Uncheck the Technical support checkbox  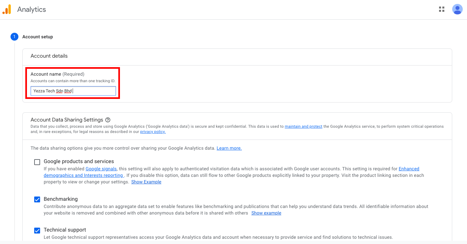[x=37, y=230]
